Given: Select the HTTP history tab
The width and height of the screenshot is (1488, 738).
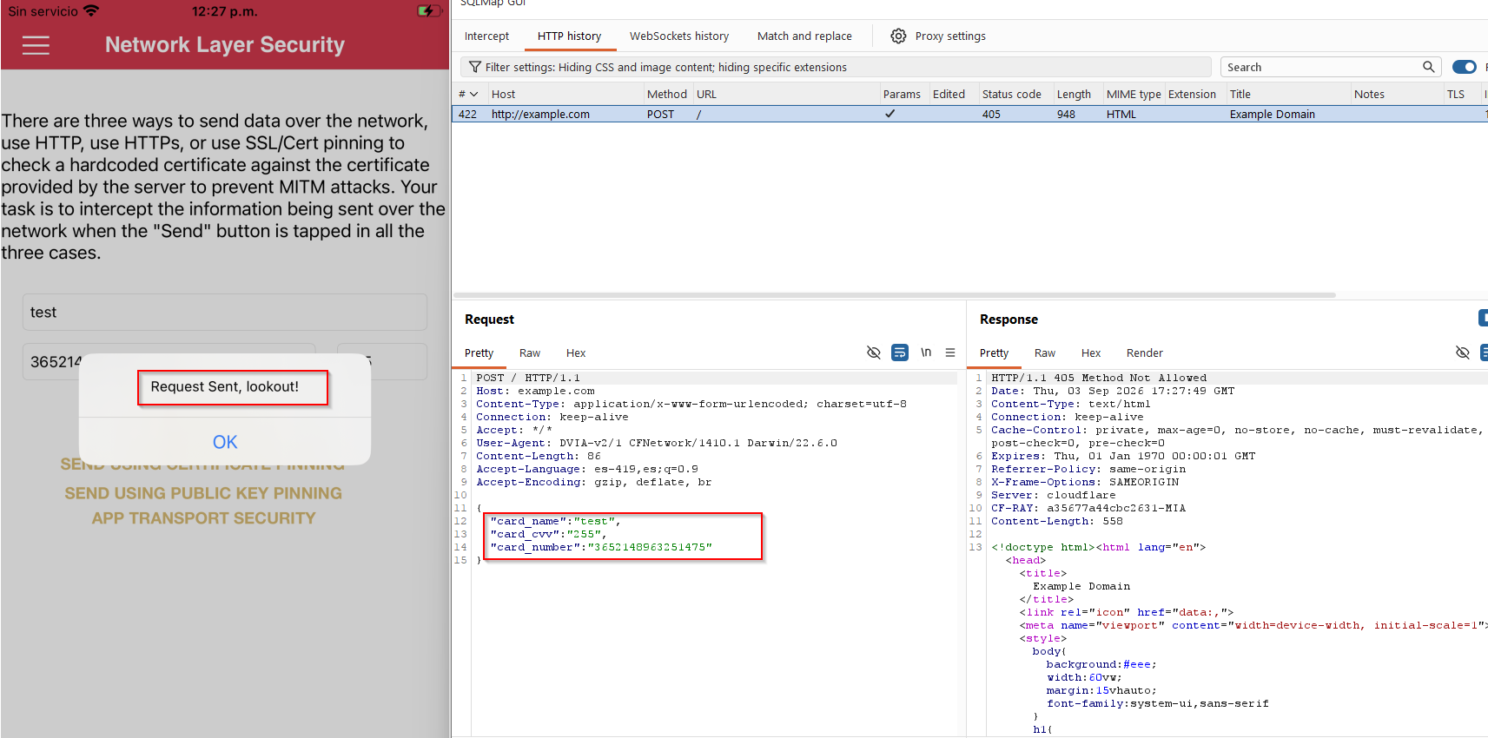Looking at the screenshot, I should pos(569,36).
